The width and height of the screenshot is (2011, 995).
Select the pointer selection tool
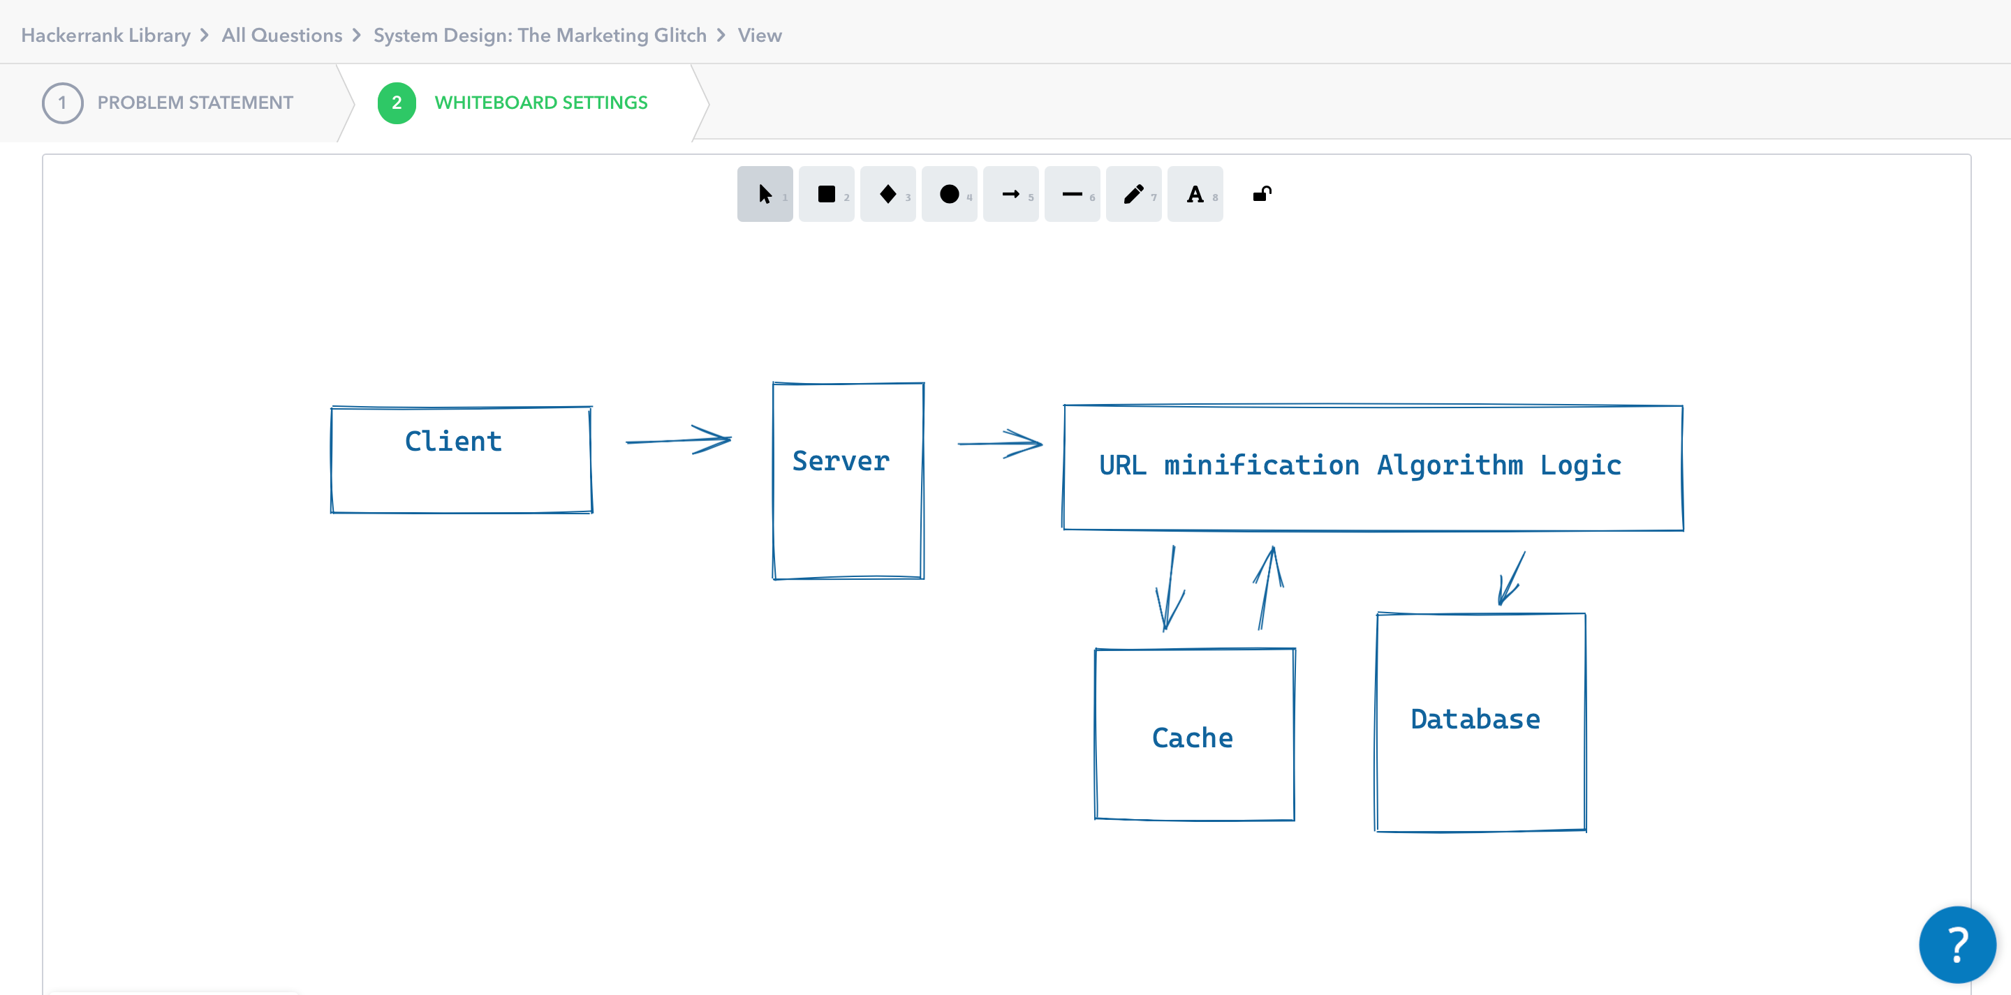[765, 193]
